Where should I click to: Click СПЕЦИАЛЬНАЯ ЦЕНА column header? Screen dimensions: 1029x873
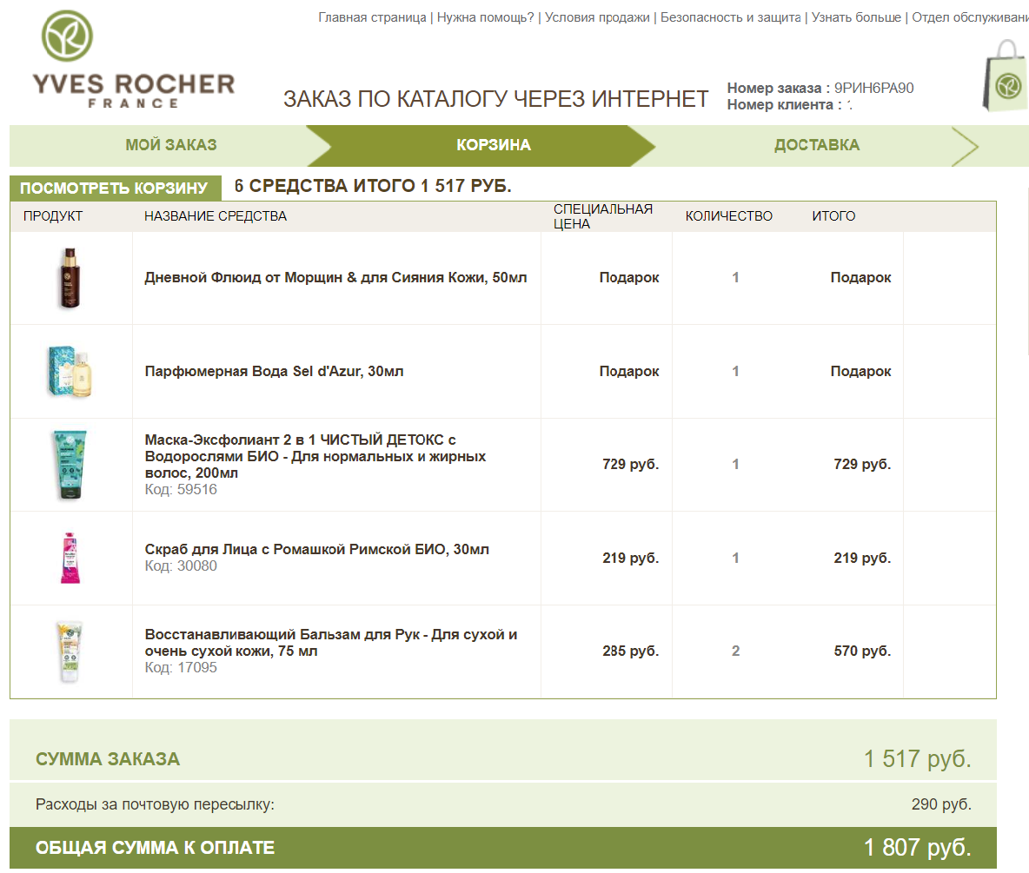pyautogui.click(x=602, y=215)
